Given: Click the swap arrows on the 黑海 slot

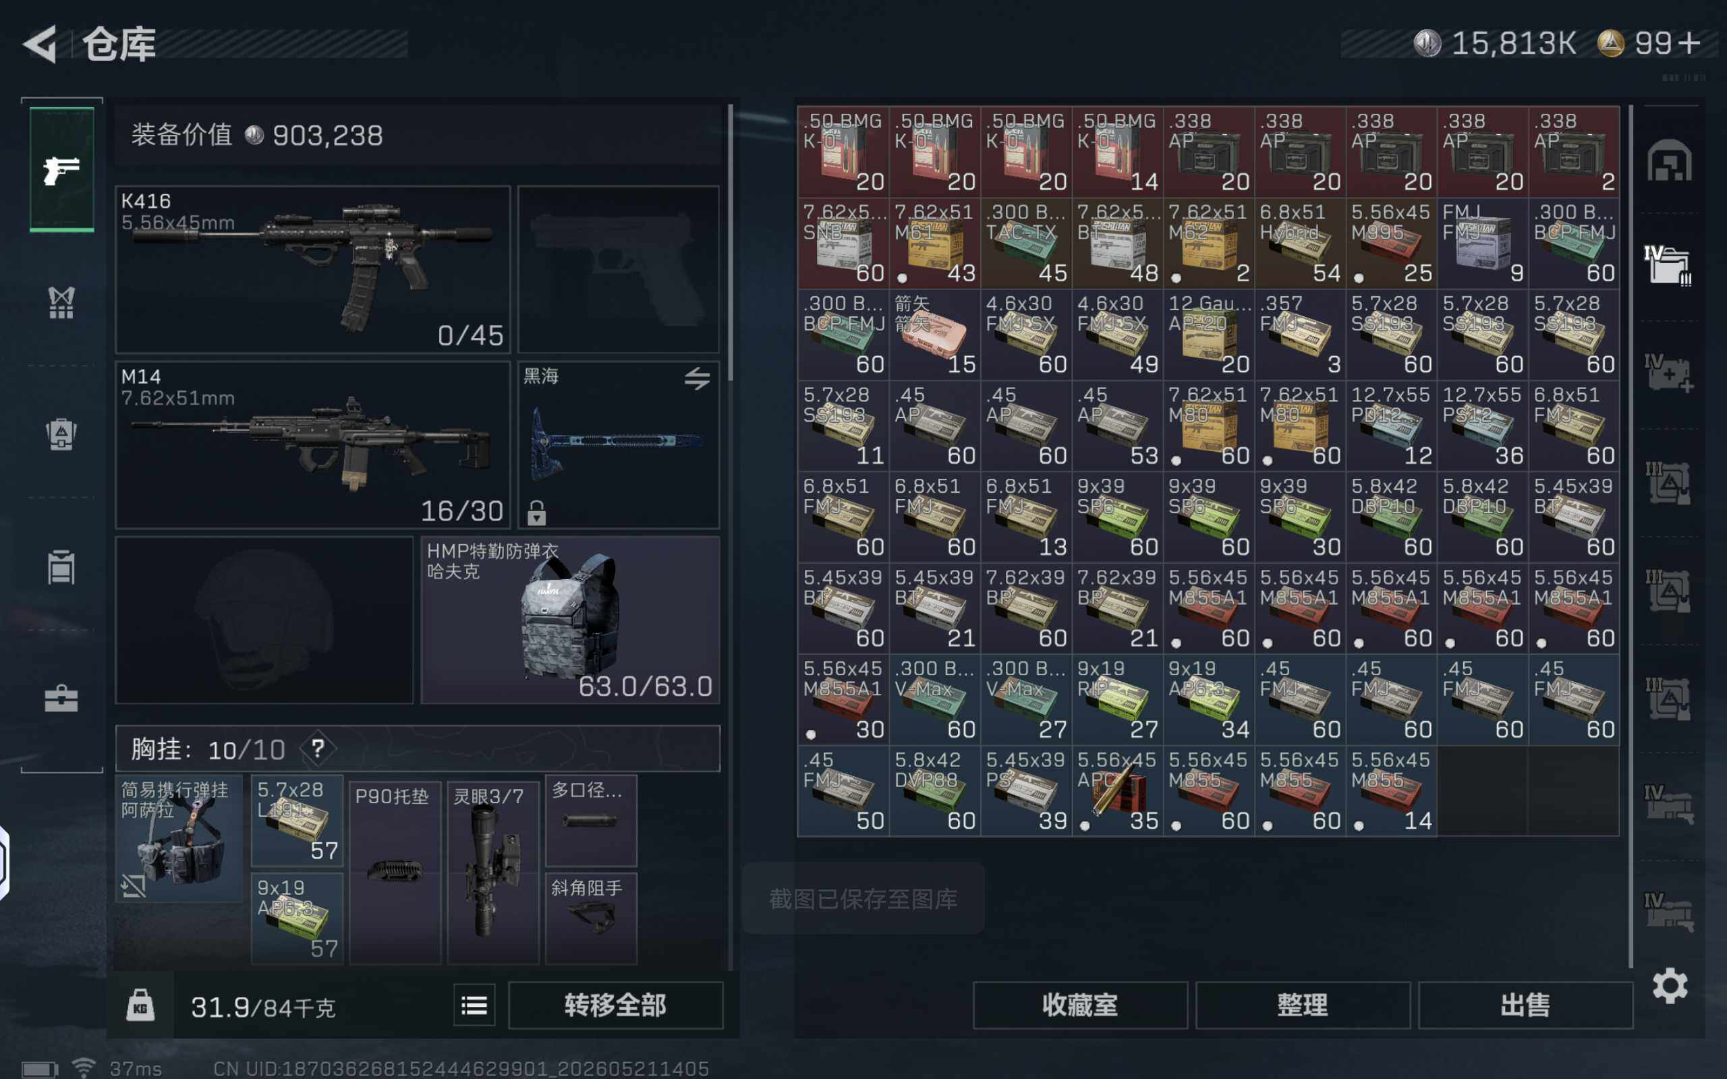Looking at the screenshot, I should [x=698, y=378].
